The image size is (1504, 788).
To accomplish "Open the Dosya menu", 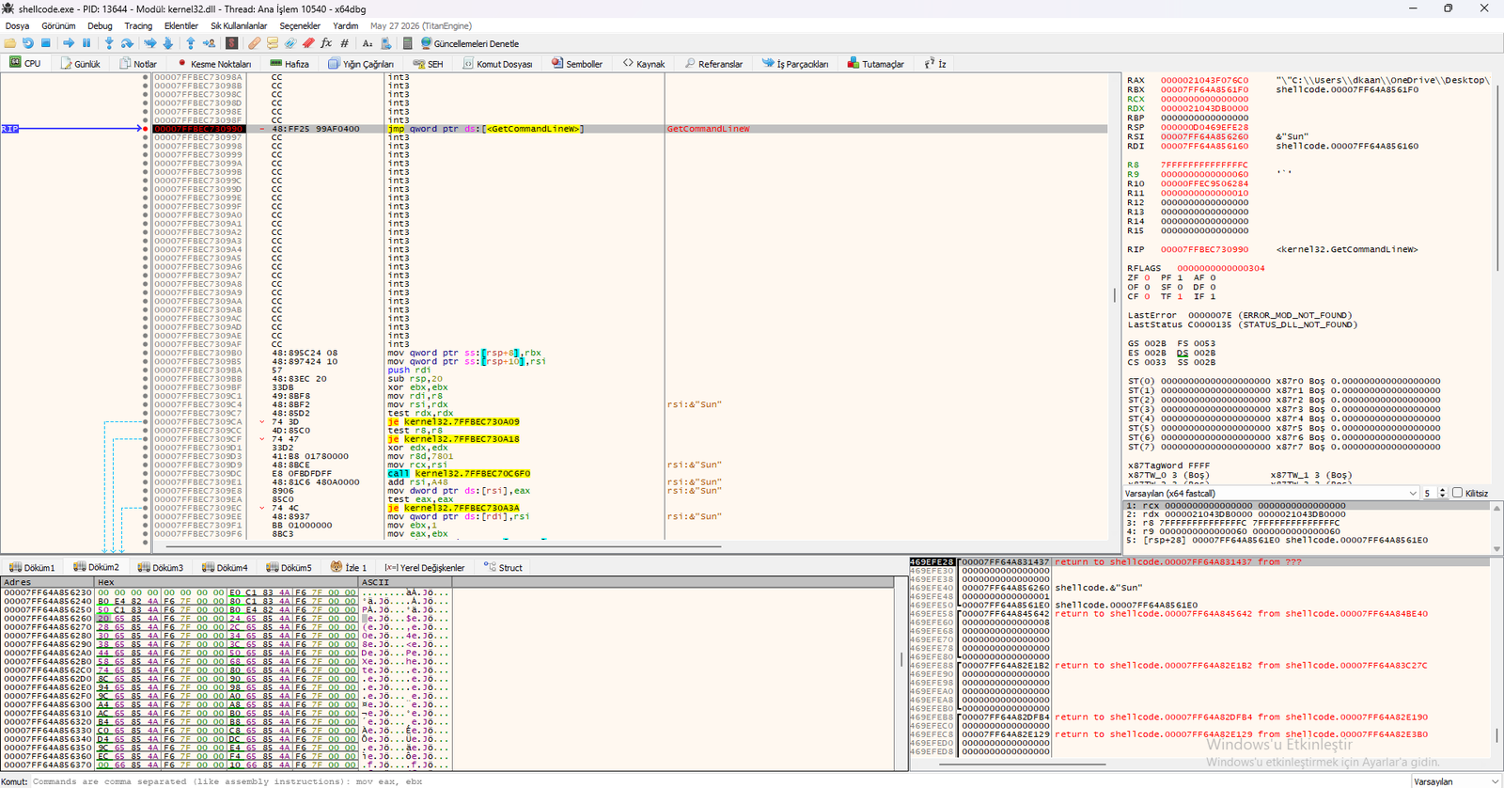I will [x=17, y=26].
